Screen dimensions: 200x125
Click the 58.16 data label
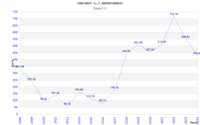[67, 104]
